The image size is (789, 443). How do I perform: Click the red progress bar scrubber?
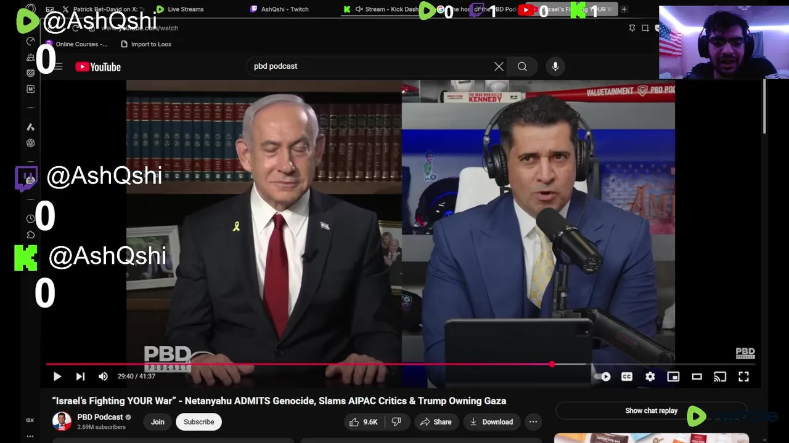[552, 364]
